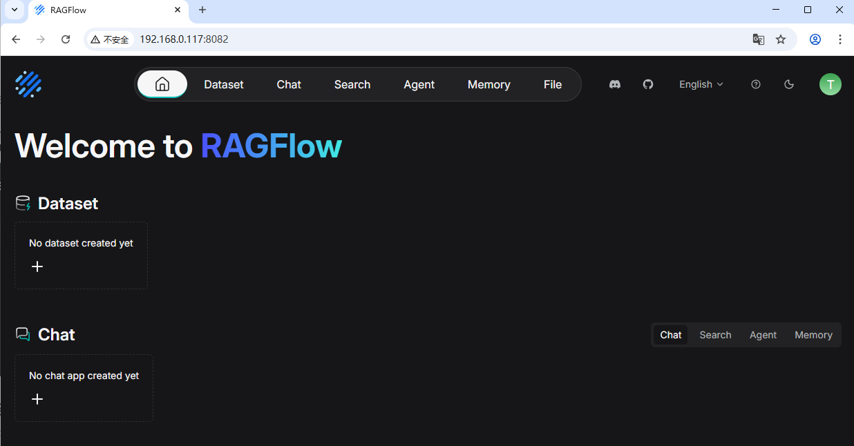Click the not secure site warning badge
The width and height of the screenshot is (854, 446).
(110, 39)
